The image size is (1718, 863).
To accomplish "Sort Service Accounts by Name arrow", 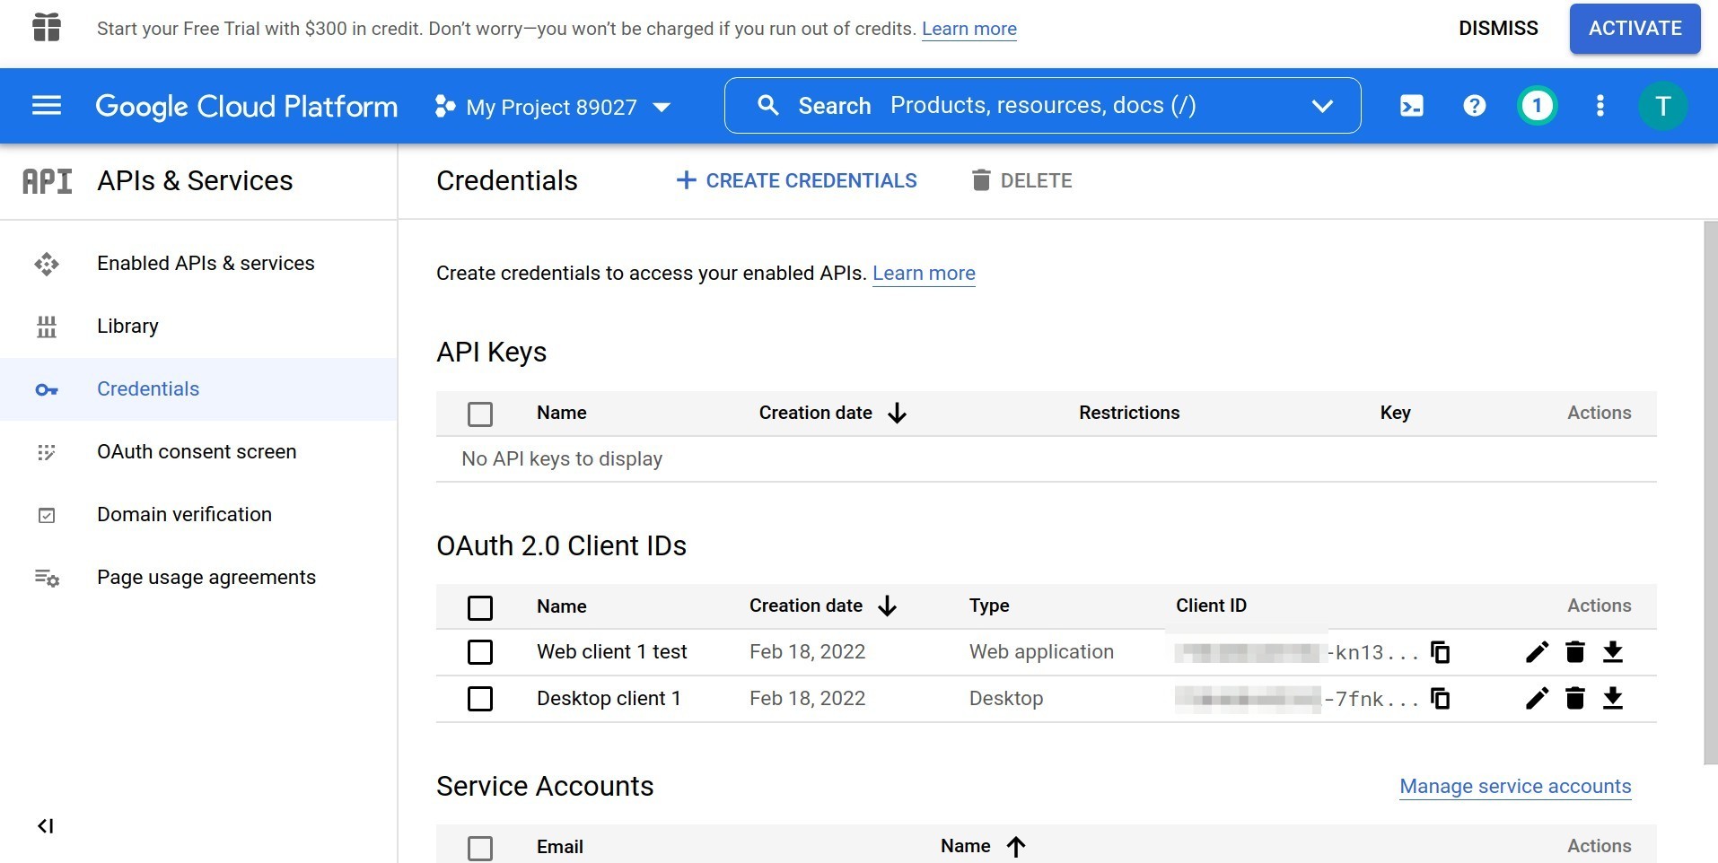I will click(1015, 847).
